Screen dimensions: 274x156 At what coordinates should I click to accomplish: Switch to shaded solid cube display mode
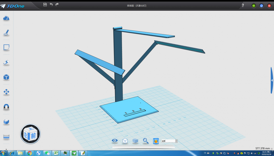(x=135, y=141)
